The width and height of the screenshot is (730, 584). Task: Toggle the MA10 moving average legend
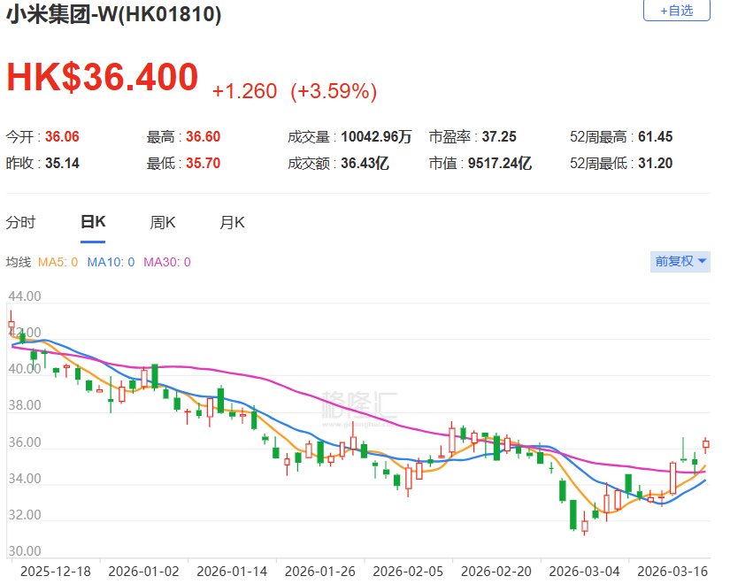[111, 262]
